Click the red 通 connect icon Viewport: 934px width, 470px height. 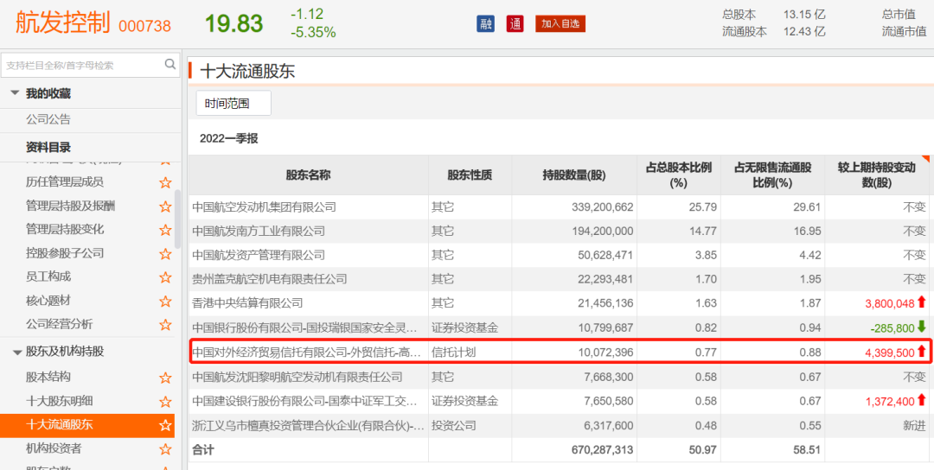(515, 23)
